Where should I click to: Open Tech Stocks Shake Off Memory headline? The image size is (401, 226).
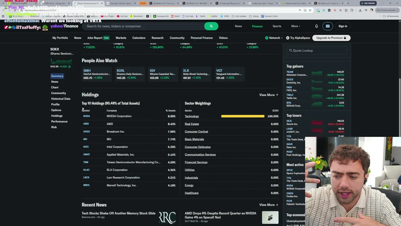[118, 213]
